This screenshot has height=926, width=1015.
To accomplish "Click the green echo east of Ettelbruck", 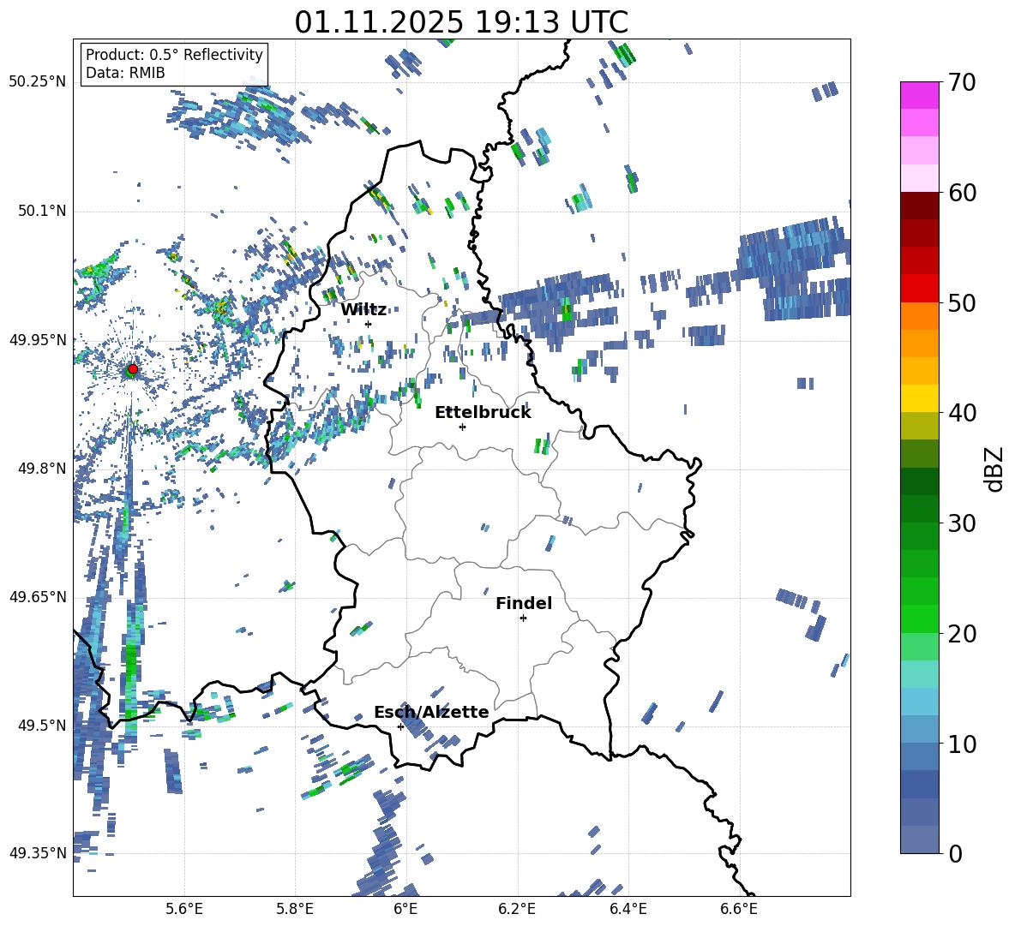I will 542,445.
